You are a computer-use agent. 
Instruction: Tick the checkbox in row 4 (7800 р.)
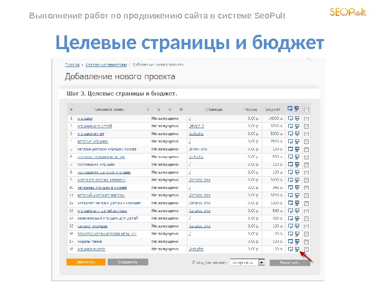(x=306, y=142)
